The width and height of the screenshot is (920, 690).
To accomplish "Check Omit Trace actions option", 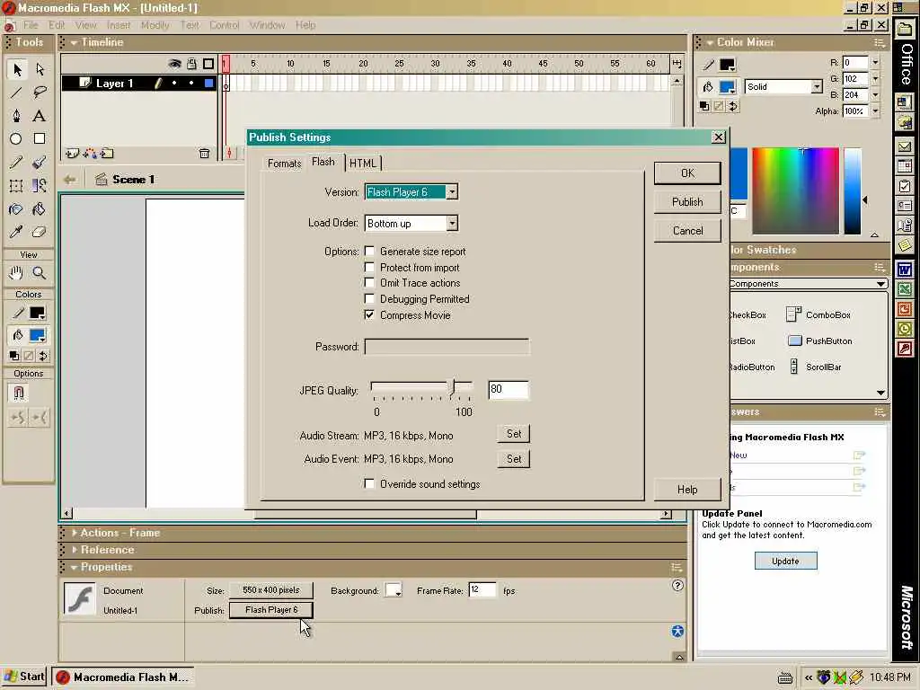I will click(369, 283).
